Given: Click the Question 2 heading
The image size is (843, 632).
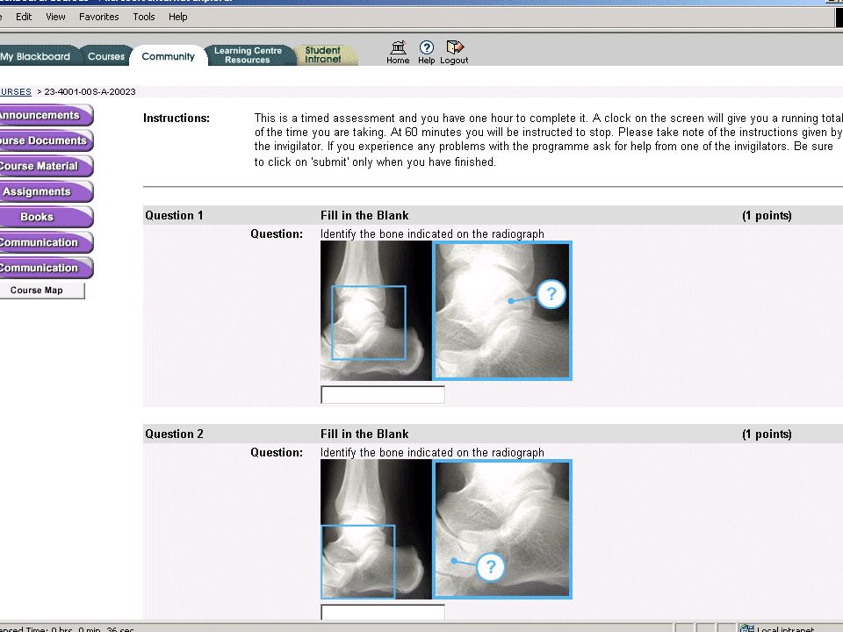Looking at the screenshot, I should 174,434.
